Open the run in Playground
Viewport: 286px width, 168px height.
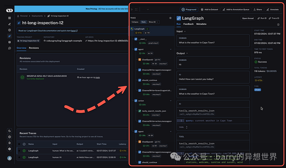click(x=189, y=10)
